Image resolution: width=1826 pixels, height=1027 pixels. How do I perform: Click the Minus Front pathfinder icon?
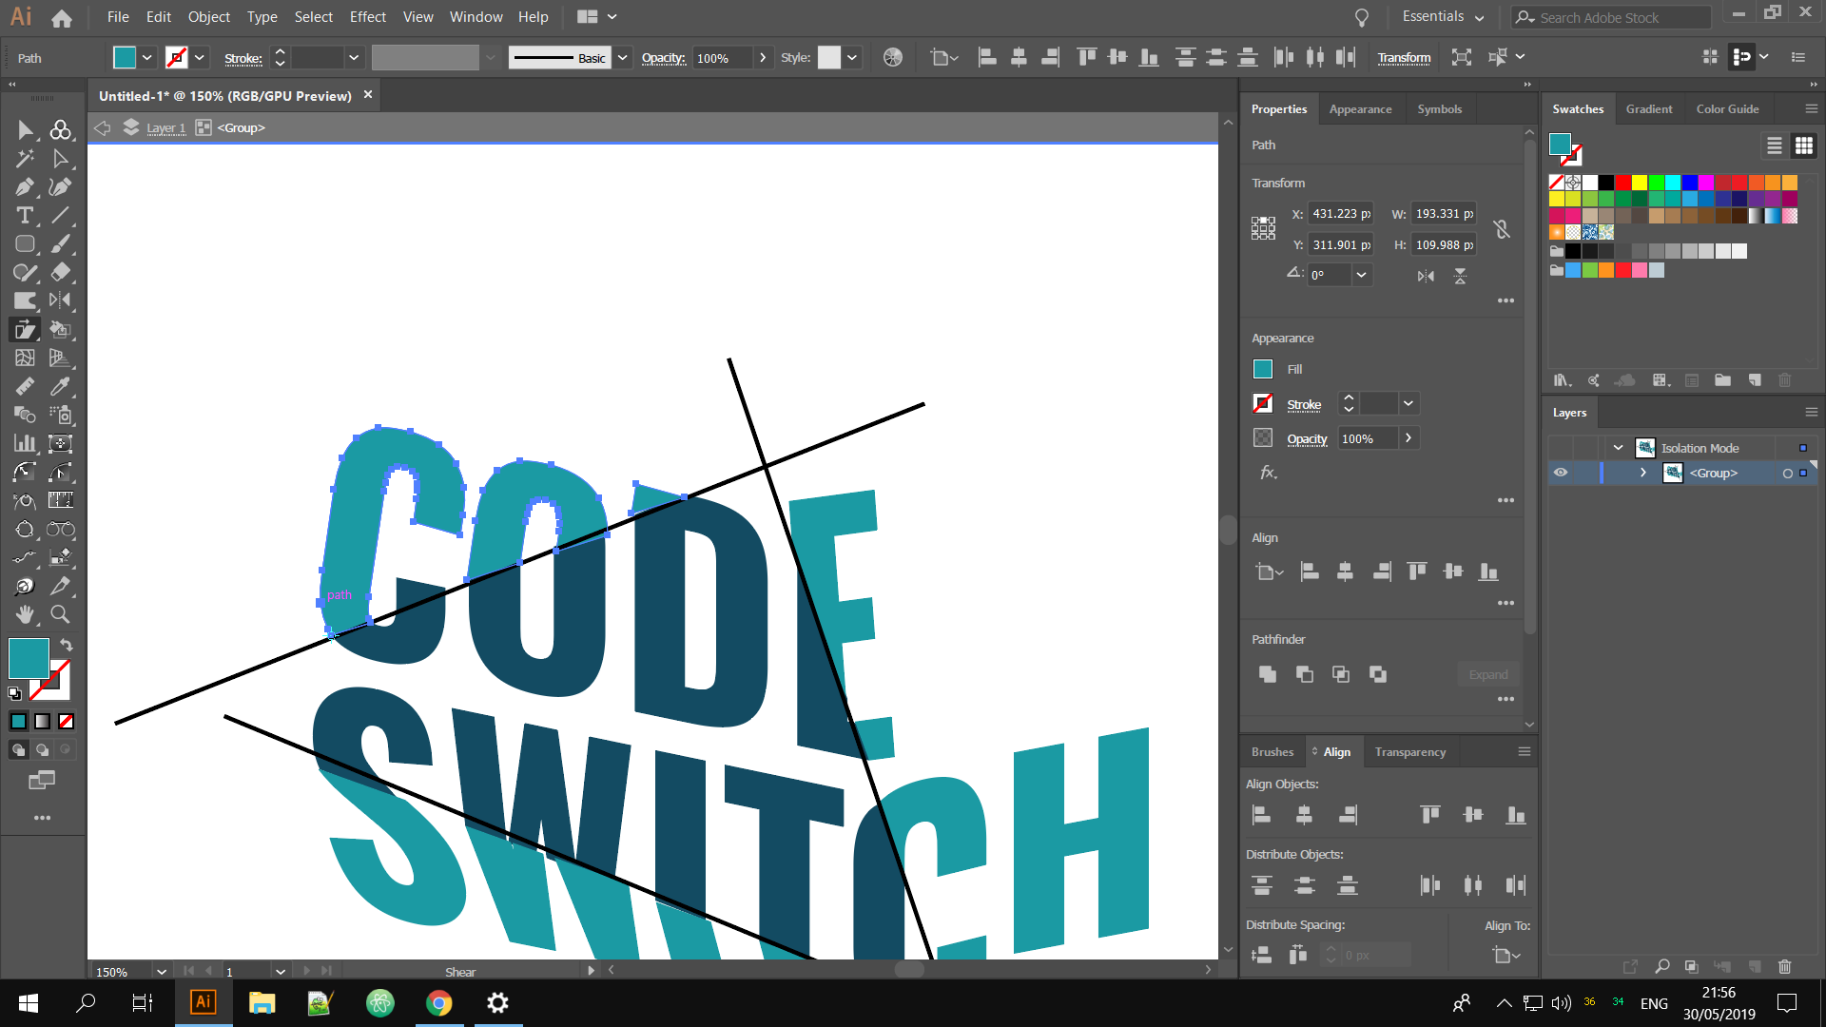click(1305, 674)
